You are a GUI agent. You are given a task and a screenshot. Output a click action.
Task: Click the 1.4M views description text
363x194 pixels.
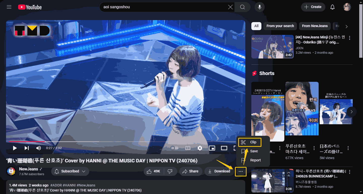pyautogui.click(x=18, y=185)
